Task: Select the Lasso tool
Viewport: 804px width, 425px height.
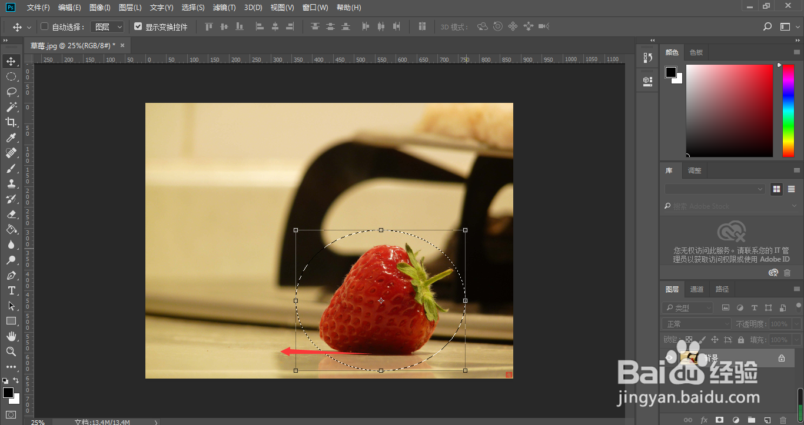Action: (11, 92)
